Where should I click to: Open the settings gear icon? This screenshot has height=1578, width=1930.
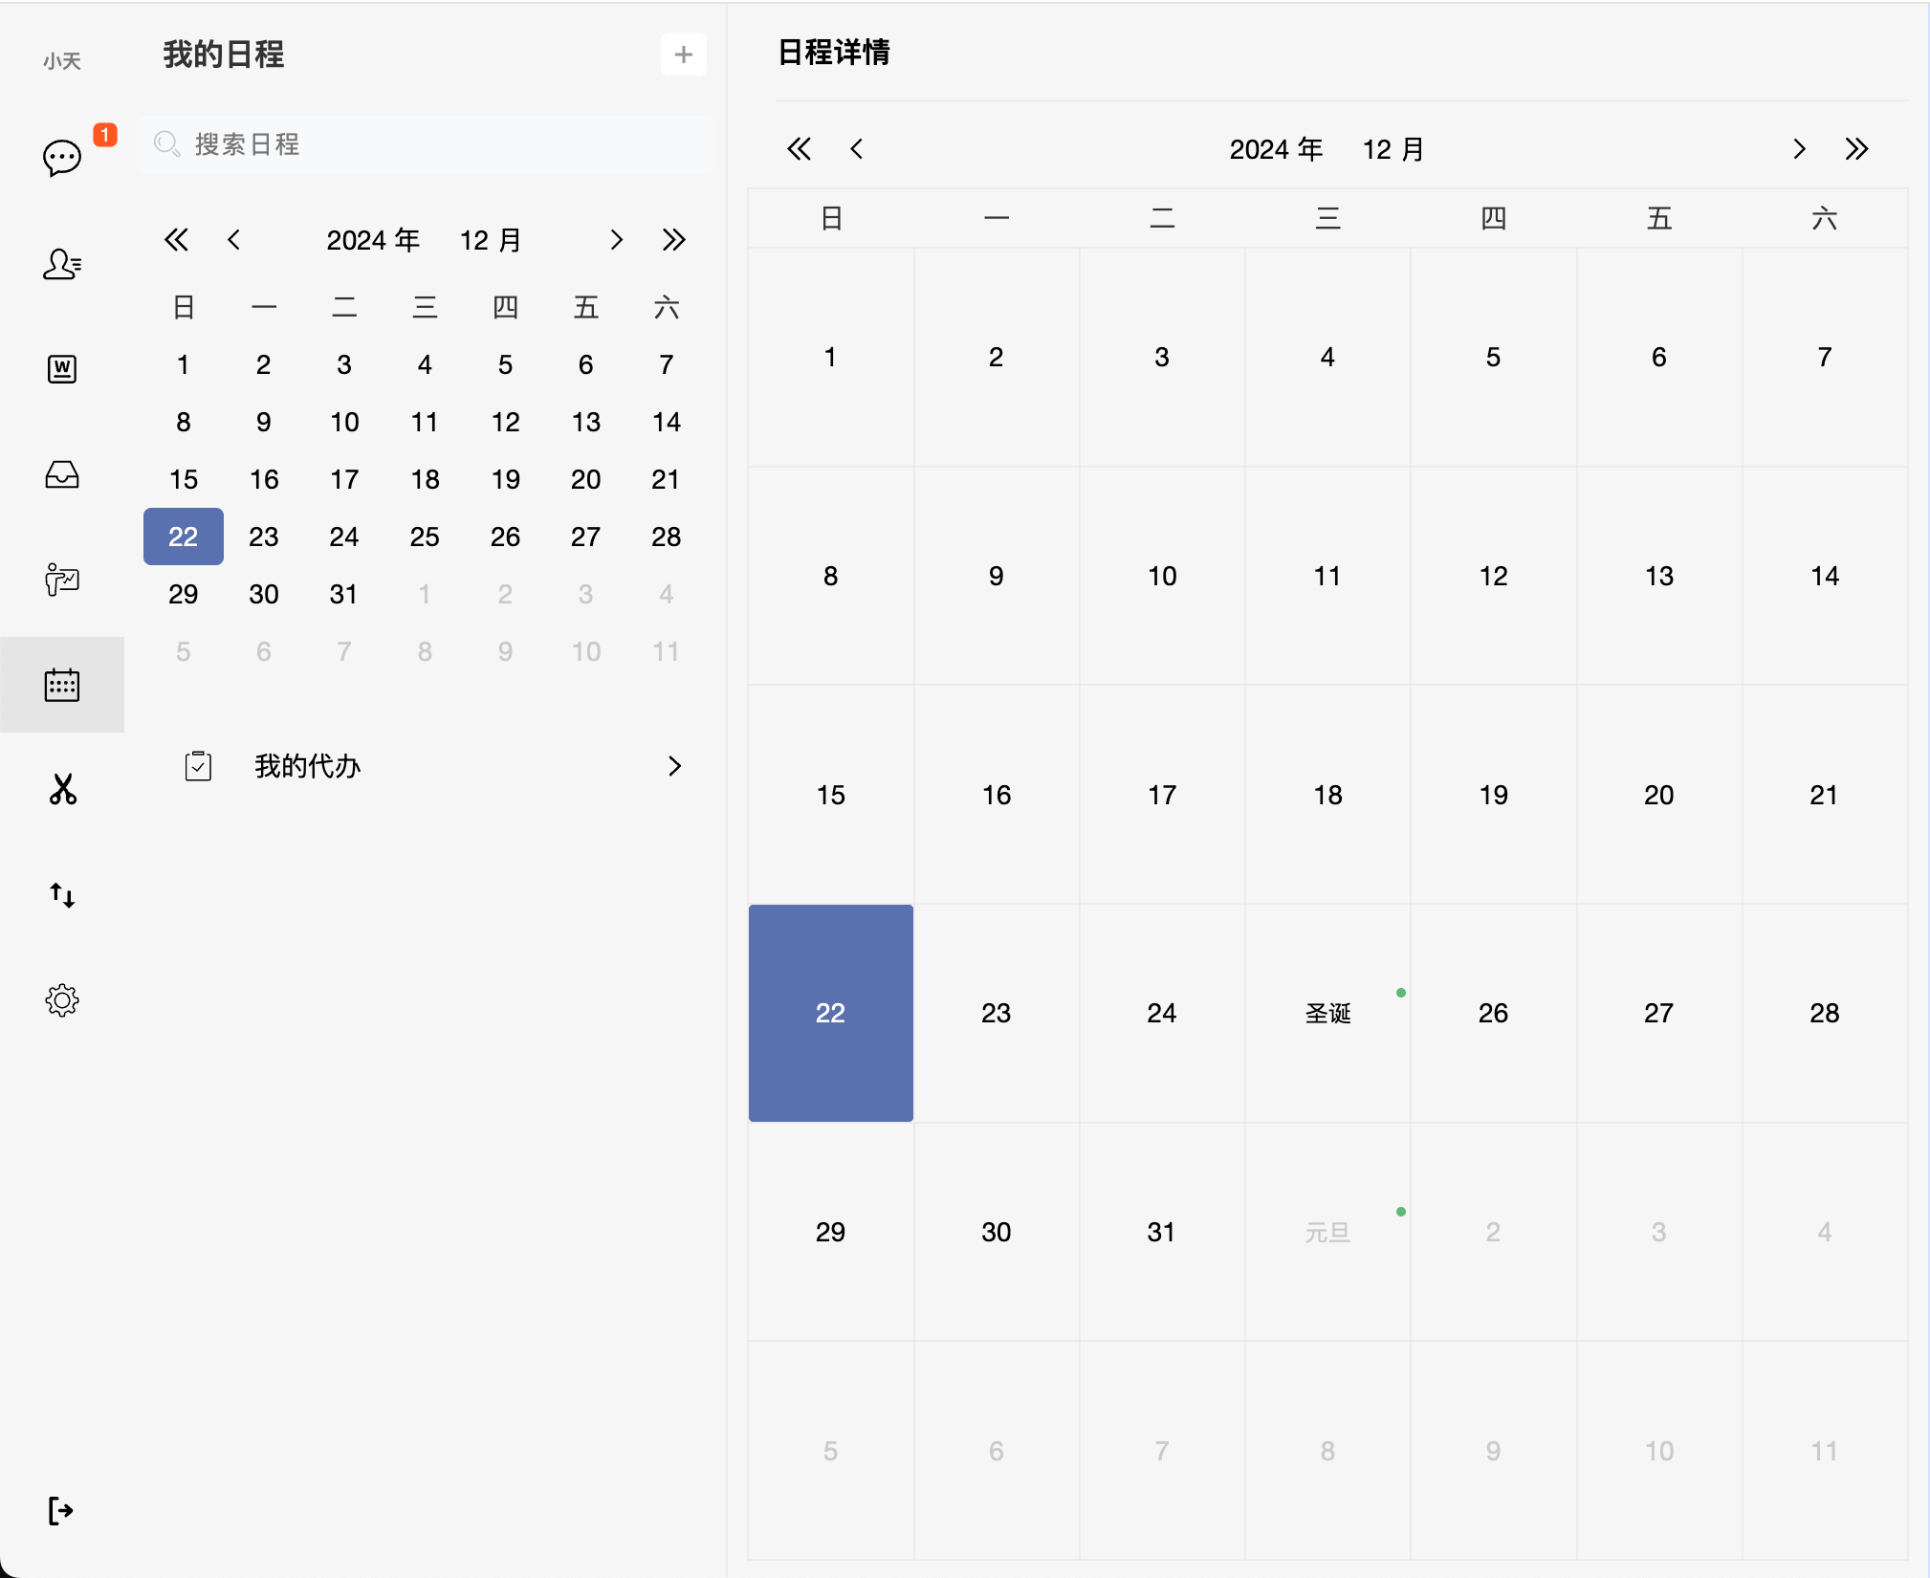click(62, 1000)
